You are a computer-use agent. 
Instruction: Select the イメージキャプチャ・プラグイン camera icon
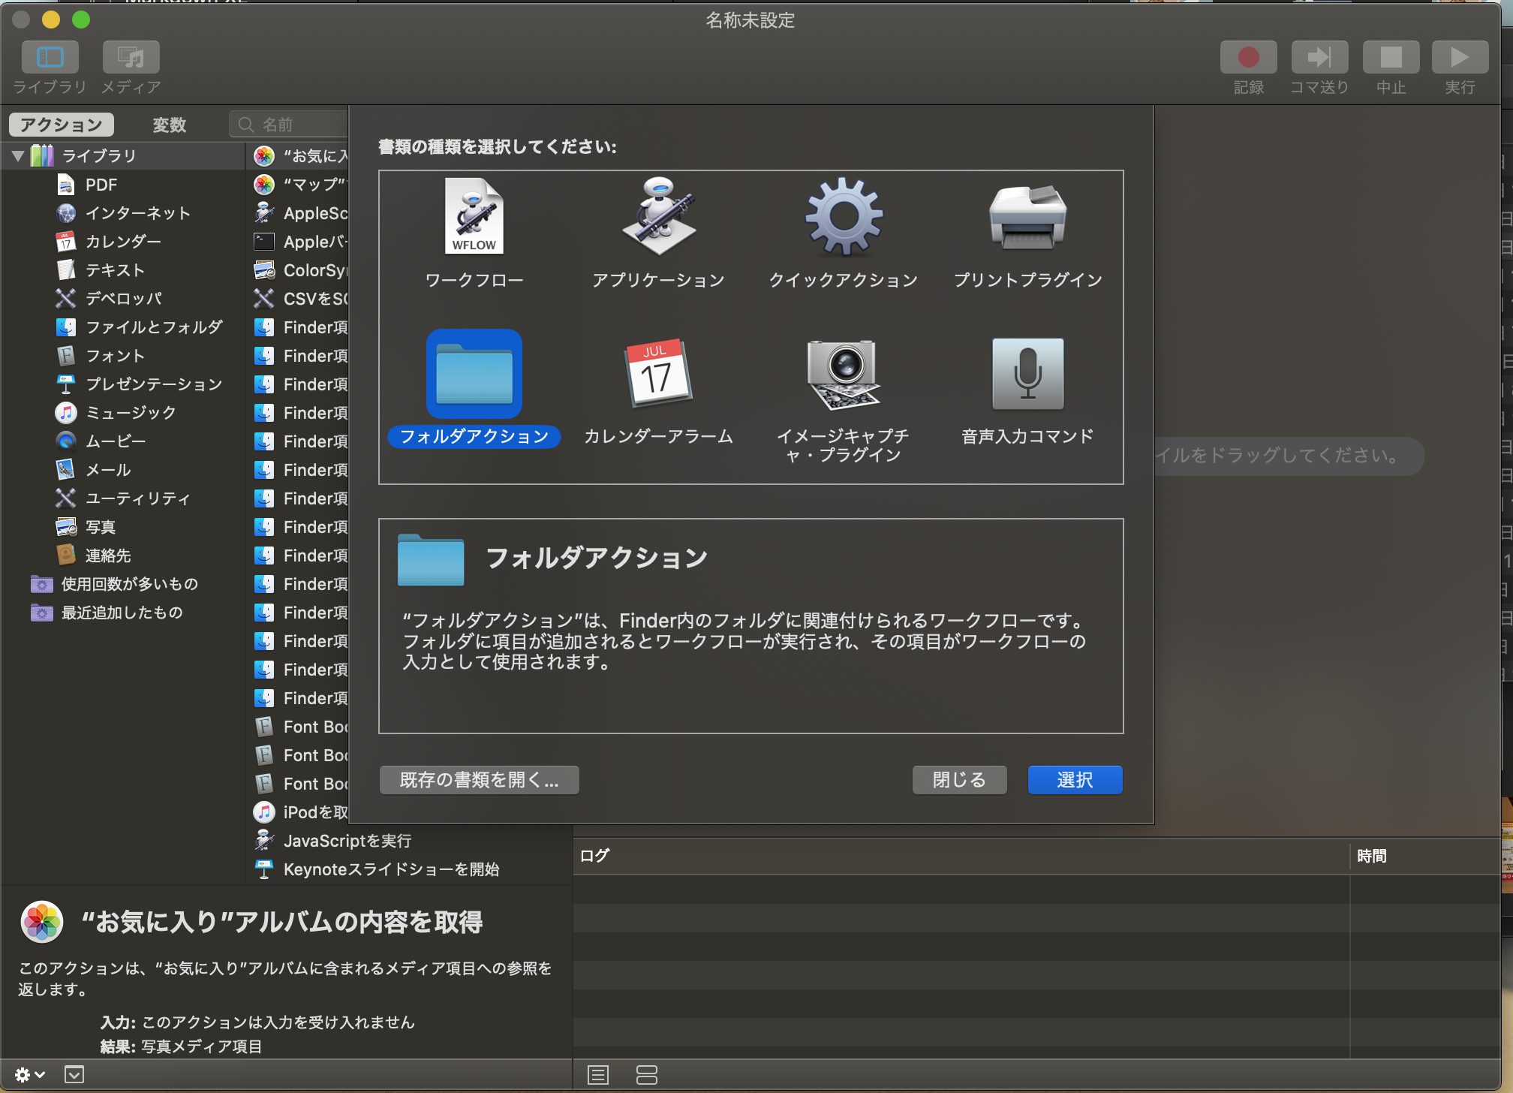[x=844, y=374]
